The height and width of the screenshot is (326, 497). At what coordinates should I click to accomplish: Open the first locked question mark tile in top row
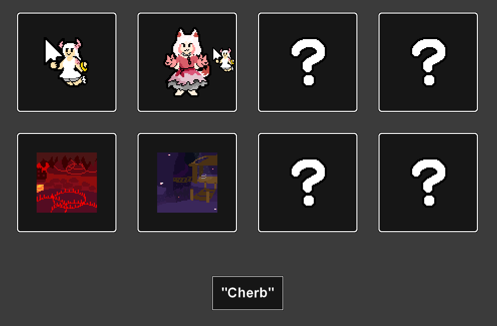click(x=307, y=62)
